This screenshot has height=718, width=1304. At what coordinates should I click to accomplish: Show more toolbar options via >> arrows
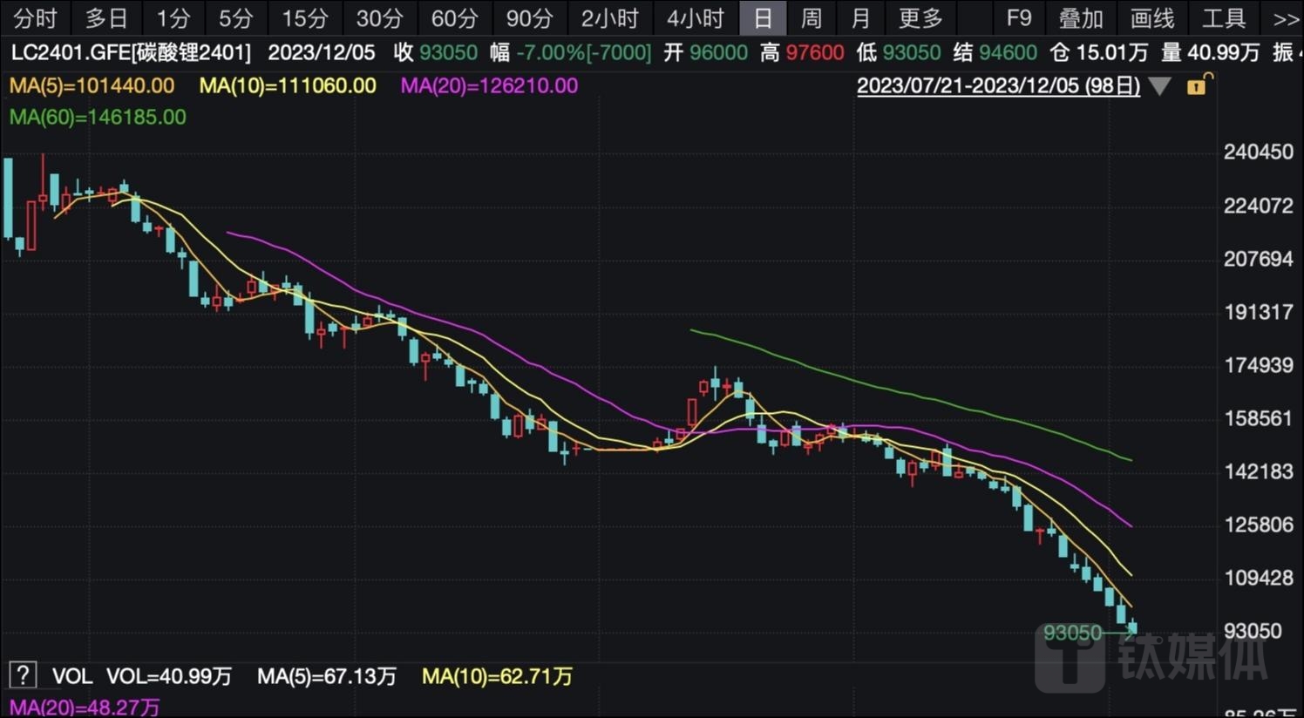tap(1285, 18)
